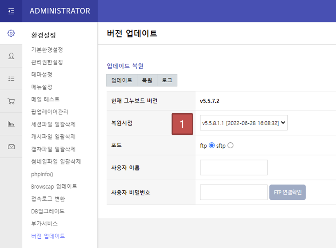Select the sftp radio button
This screenshot has width=336, height=248.
[x=230, y=145]
